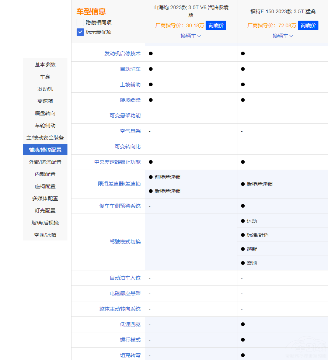Open 空调/冰箱 sidebar item

[45, 235]
